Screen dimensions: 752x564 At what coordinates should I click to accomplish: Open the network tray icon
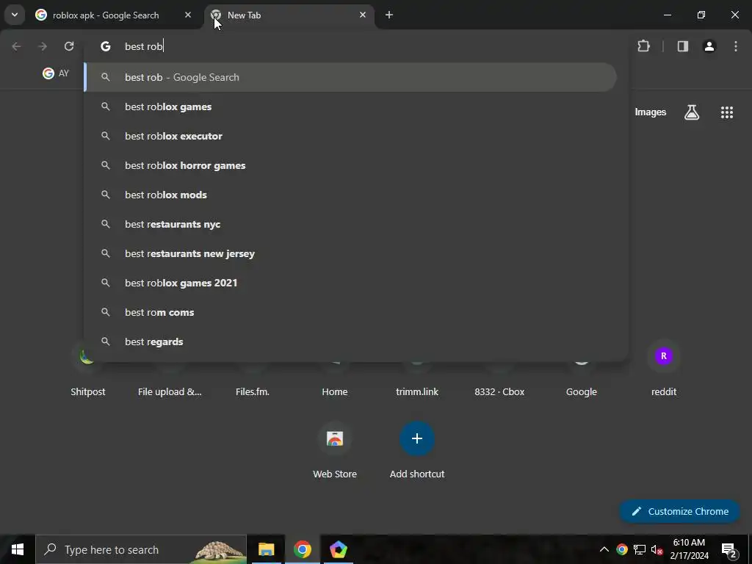click(x=640, y=549)
